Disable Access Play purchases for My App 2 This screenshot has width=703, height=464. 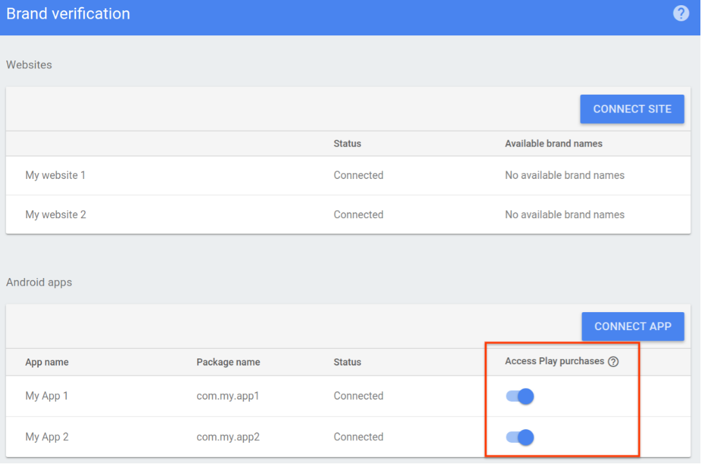pos(521,437)
